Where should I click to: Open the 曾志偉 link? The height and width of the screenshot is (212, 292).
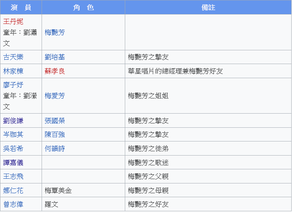(x=13, y=204)
